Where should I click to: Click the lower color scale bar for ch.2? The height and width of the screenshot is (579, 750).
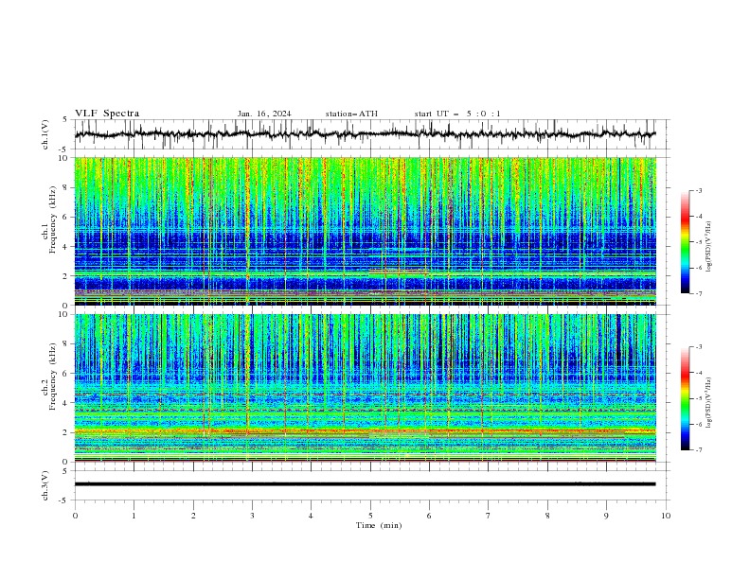(x=686, y=398)
